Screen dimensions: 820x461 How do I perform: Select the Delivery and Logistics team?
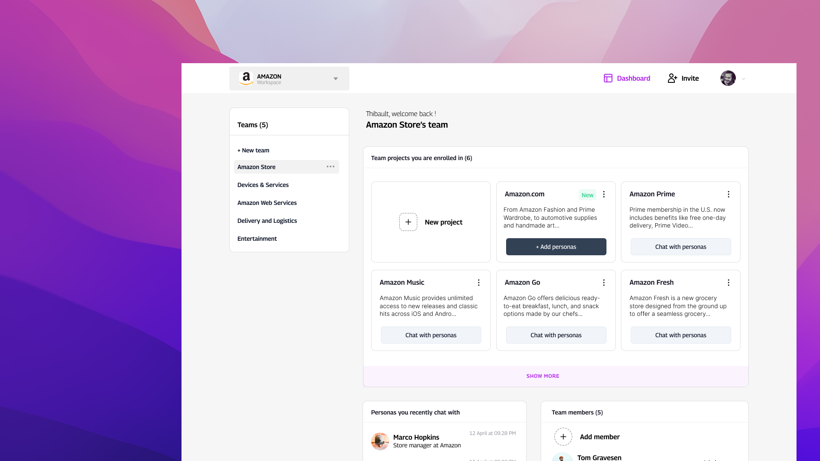(267, 221)
